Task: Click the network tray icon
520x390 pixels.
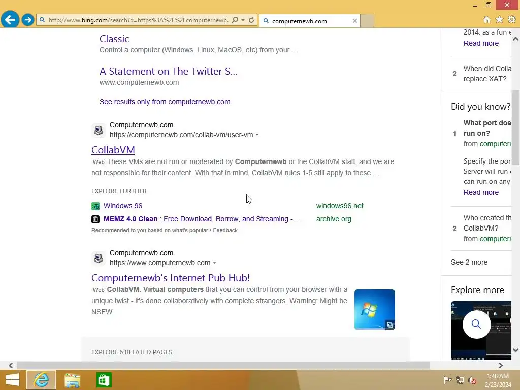Action: click(460, 380)
